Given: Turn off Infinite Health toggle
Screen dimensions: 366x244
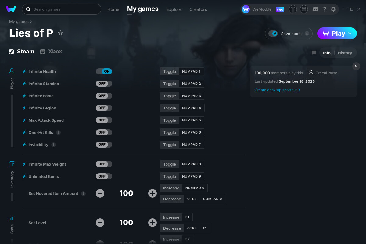Looking at the screenshot, I should coord(104,71).
